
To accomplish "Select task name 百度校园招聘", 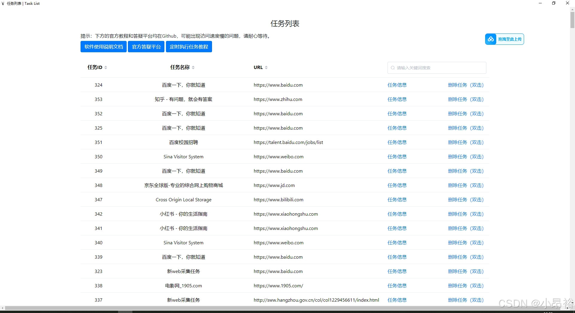I will point(184,142).
